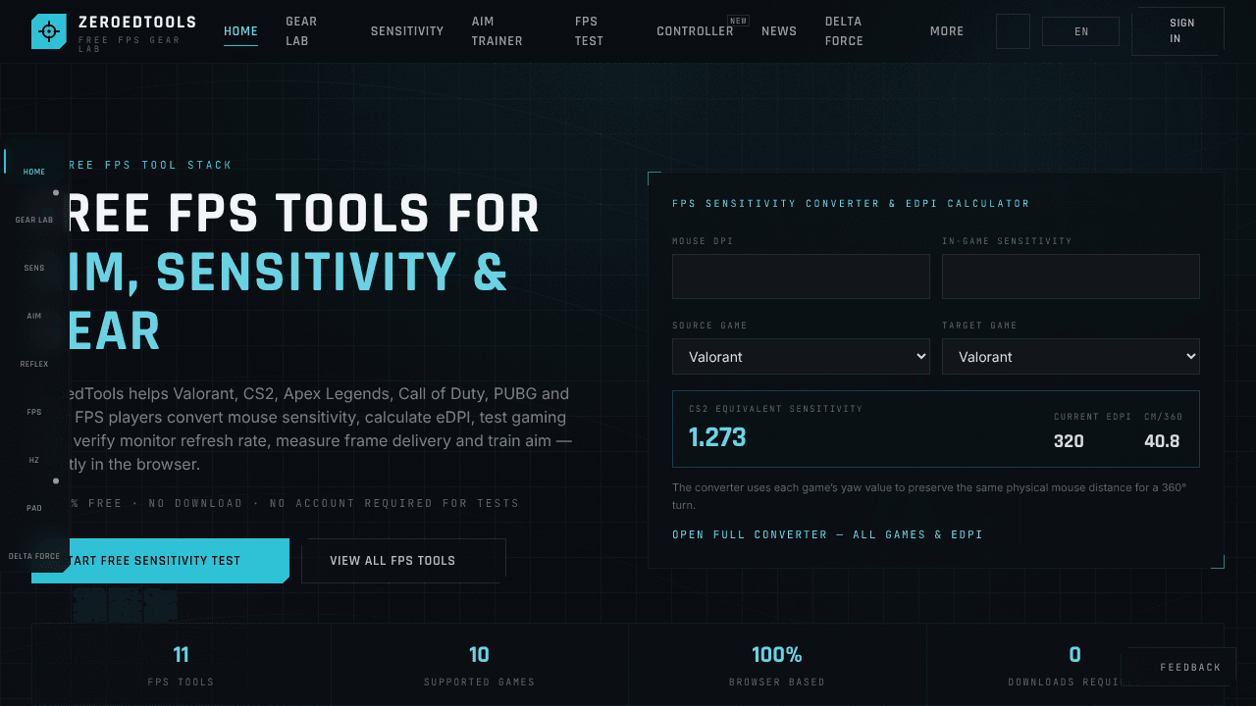Click the FPS Sensitivity Converter & eDPI Calculator heading
1256x706 pixels.
click(851, 204)
